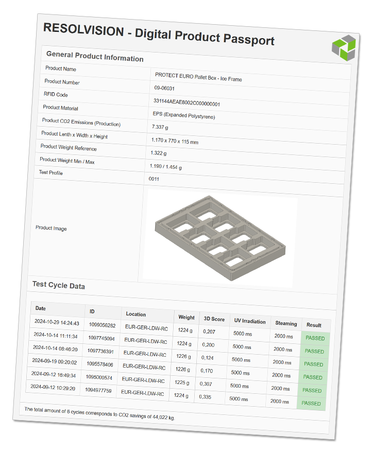Click the Weight column header
The image size is (372, 453).
tap(187, 317)
